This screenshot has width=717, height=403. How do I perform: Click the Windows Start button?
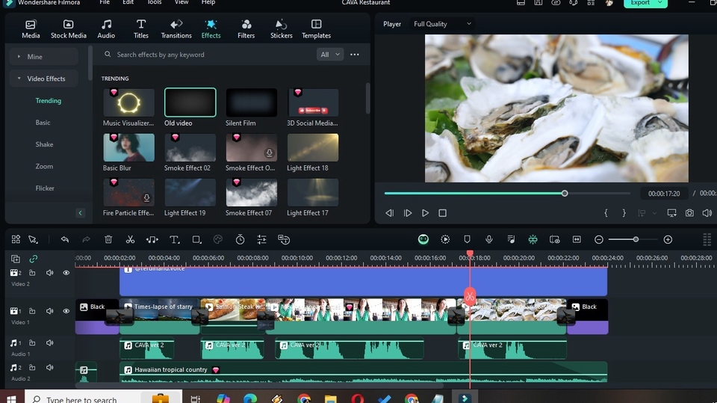11,398
